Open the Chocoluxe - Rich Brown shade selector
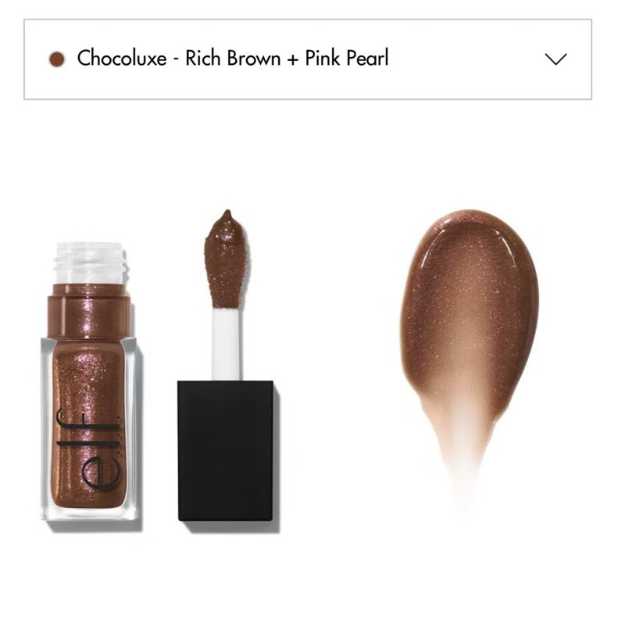Viewport: 625px width, 625px height. 307,59
